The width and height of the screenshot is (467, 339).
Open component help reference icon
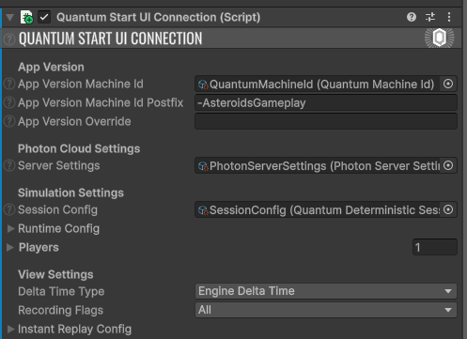(412, 17)
